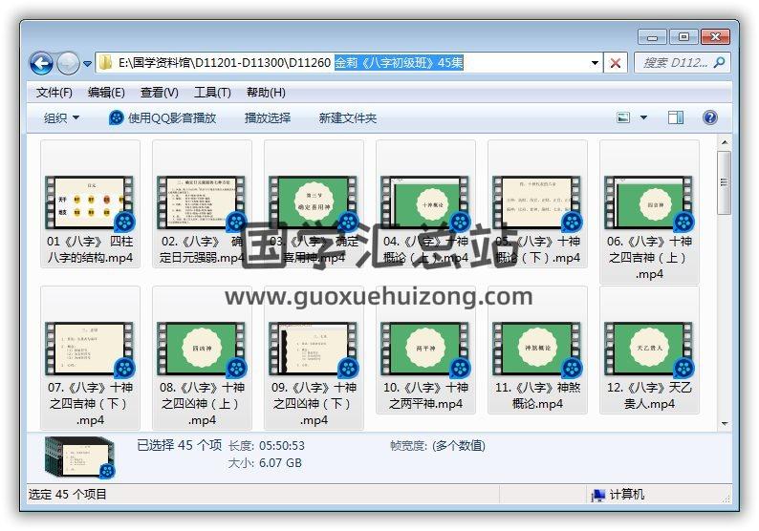
Task: Open the help question mark icon
Action: pos(709,117)
